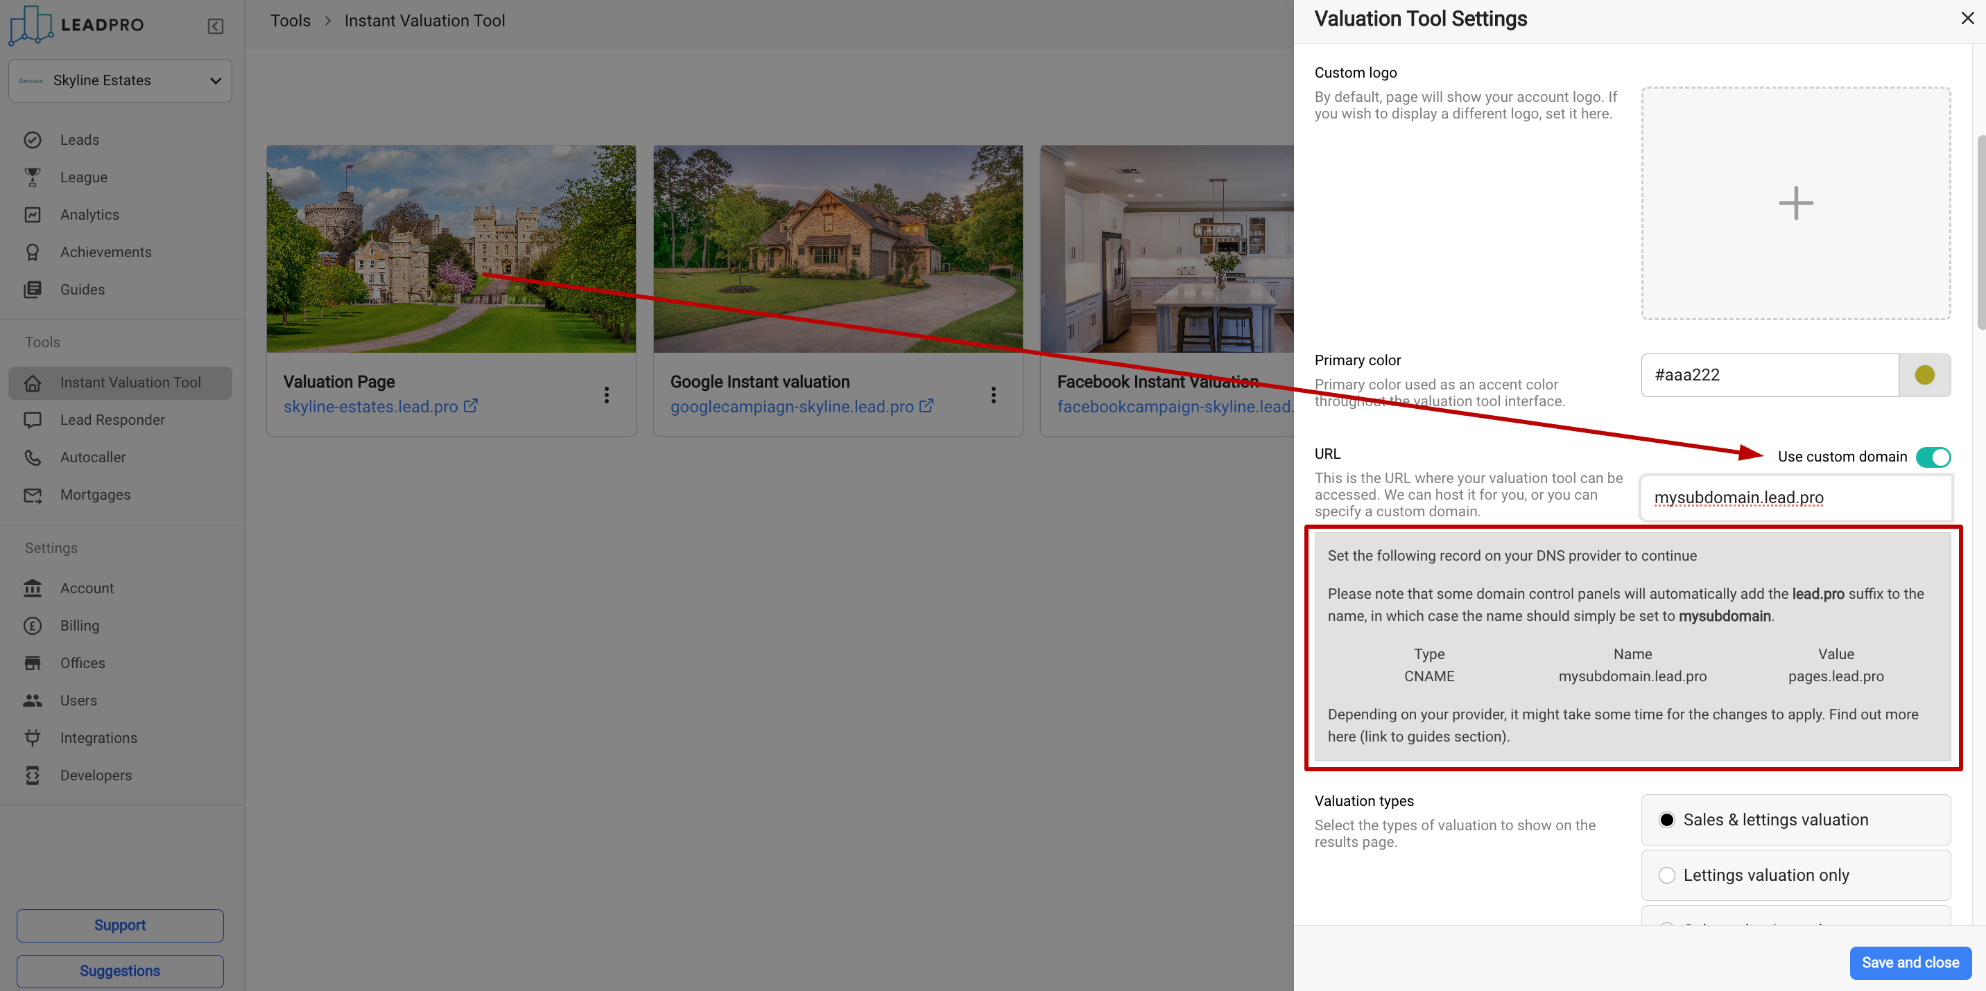Click the League trophy icon
The image size is (1986, 991).
[33, 177]
